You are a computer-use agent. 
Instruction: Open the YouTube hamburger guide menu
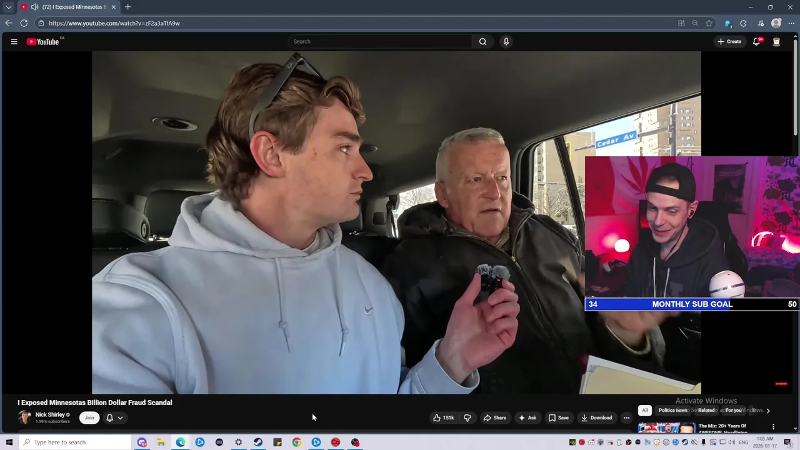click(14, 42)
